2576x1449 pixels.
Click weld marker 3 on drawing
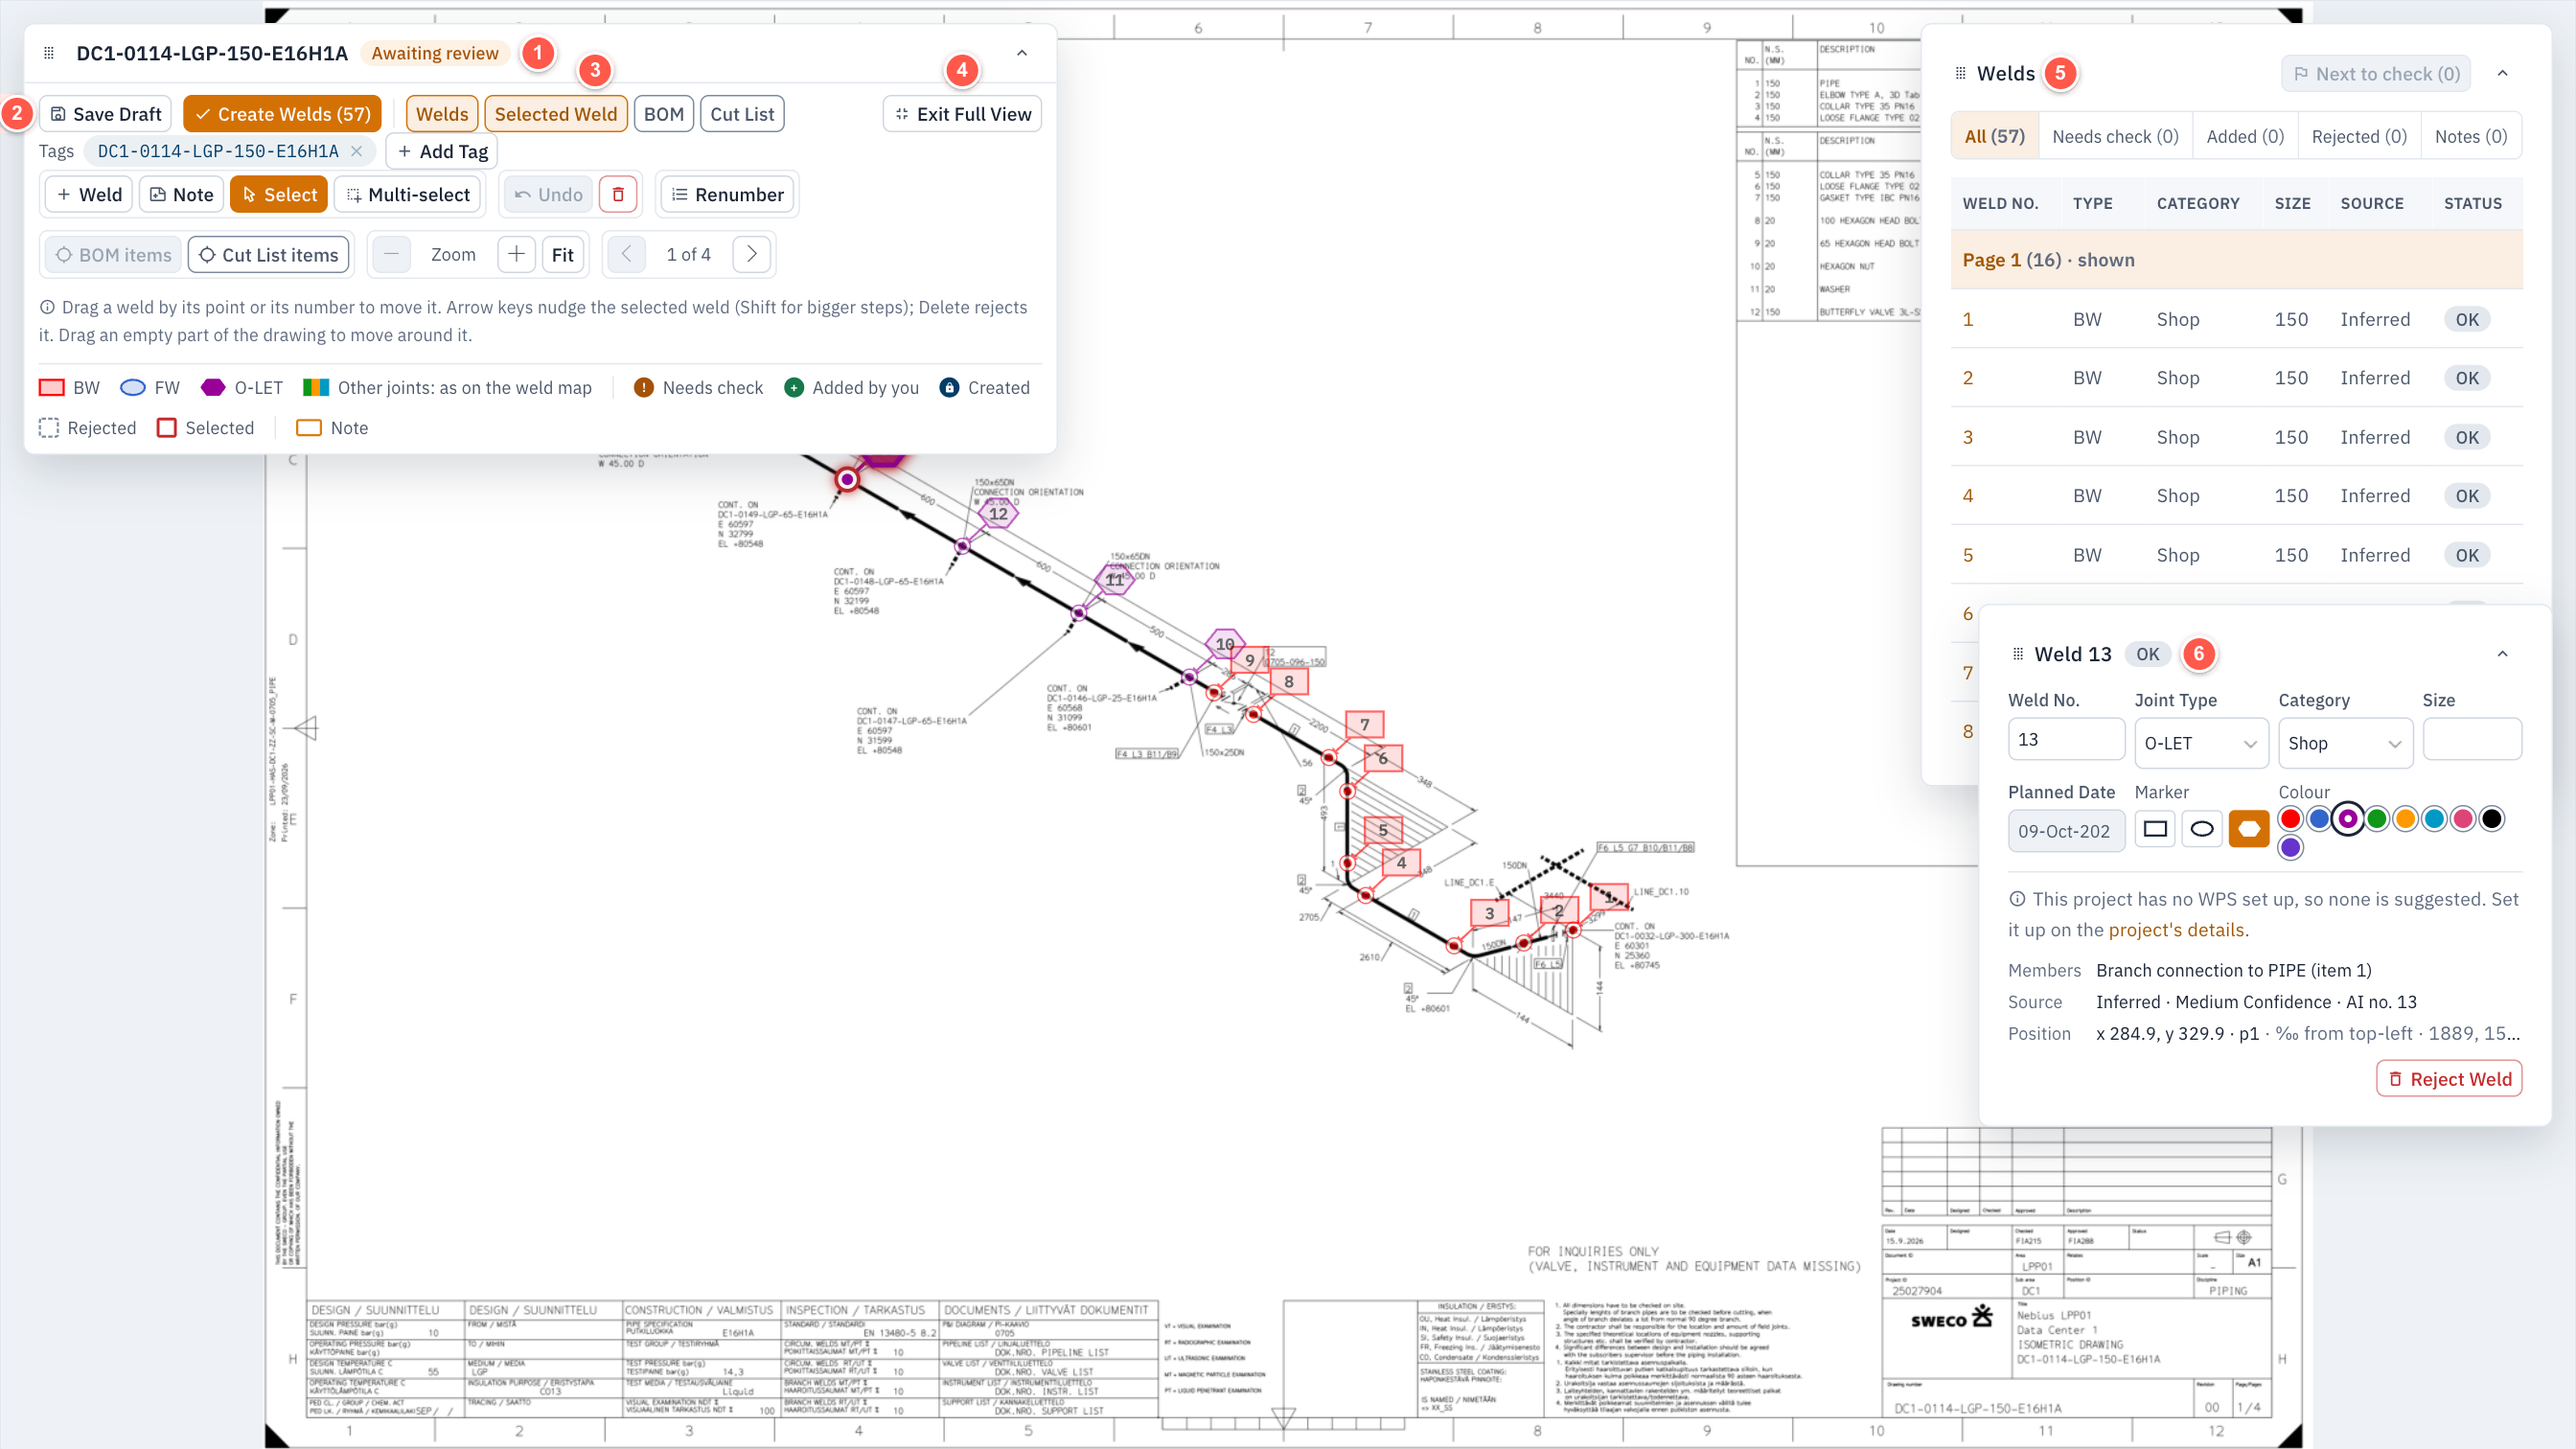1489,912
